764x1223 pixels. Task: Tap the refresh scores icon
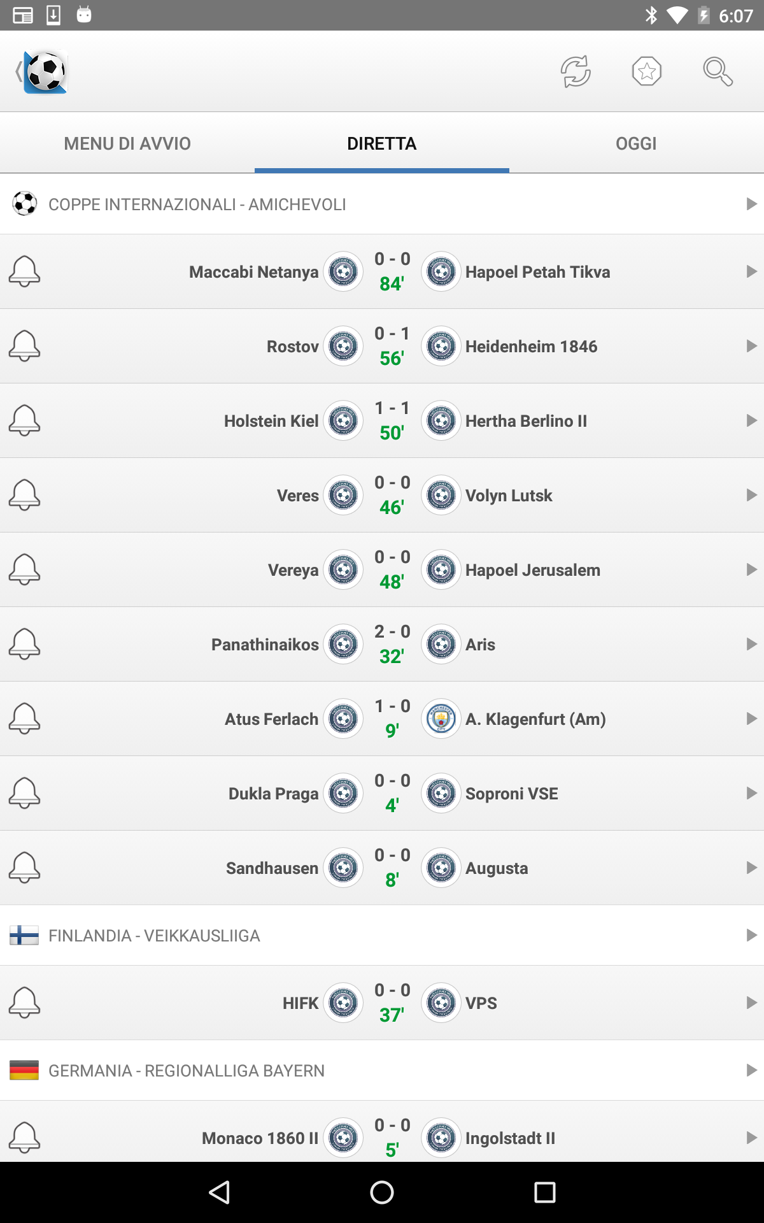[576, 71]
